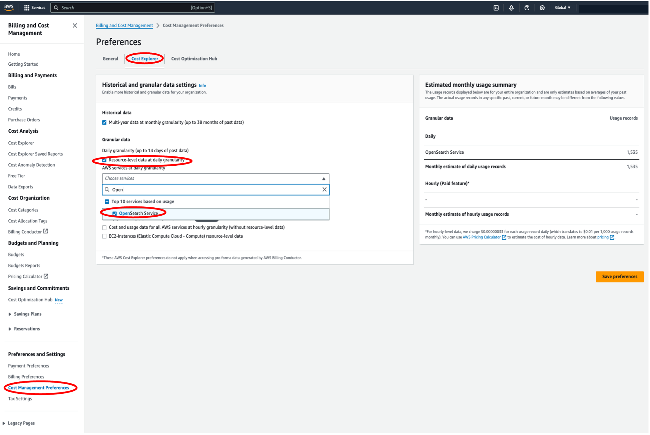Uncheck the OpenSearch Service checkbox
This screenshot has width=650, height=435.
(114, 214)
